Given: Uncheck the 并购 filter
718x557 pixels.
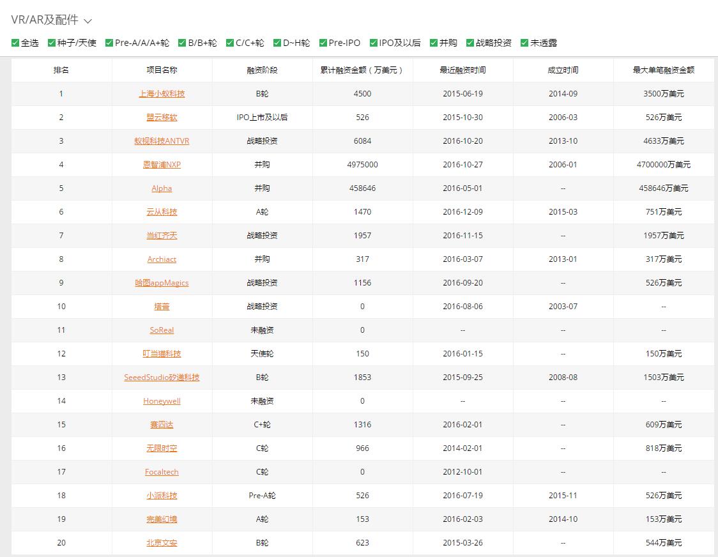Looking at the screenshot, I should 434,43.
